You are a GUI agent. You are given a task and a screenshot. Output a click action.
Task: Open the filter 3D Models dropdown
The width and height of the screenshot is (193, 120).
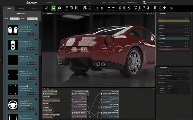pyautogui.click(x=15, y=19)
